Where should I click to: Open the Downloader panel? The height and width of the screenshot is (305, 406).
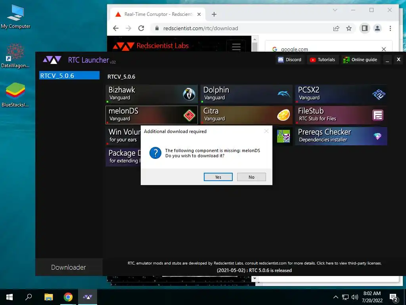69,267
